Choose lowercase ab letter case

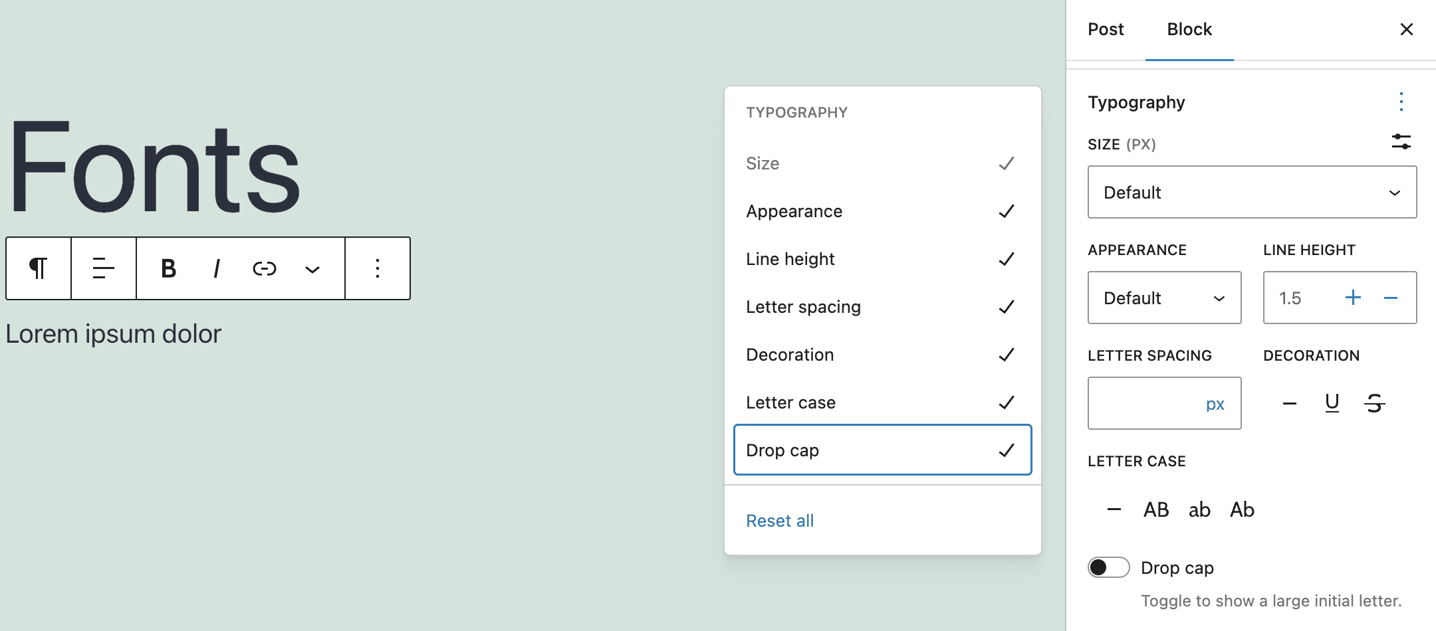pos(1199,509)
